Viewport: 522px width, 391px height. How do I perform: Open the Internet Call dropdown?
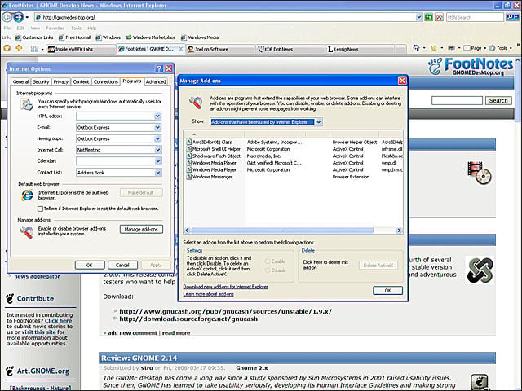[x=157, y=150]
